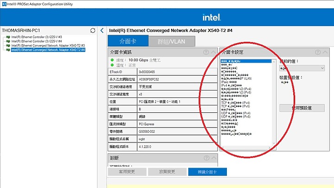The width and height of the screenshot is (334, 188).
Task: Click the 辨識介面卡 button
Action: click(207, 172)
